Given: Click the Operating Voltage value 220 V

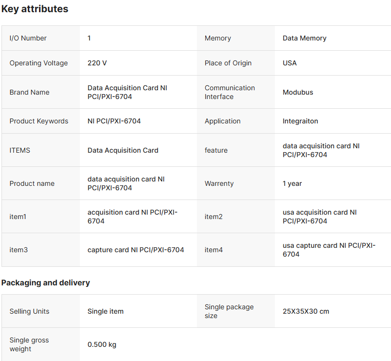Looking at the screenshot, I should 98,63.
